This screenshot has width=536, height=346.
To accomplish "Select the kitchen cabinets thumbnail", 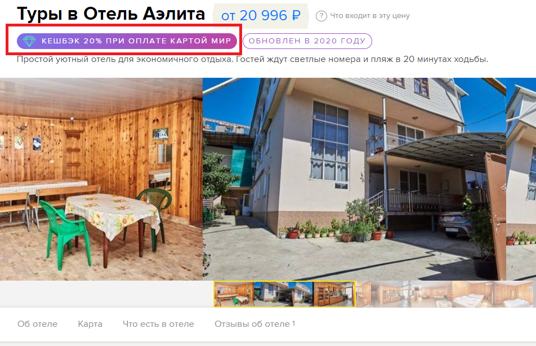I will 334,294.
